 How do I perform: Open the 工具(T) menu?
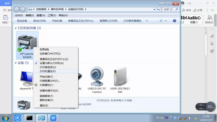coord(52,15)
